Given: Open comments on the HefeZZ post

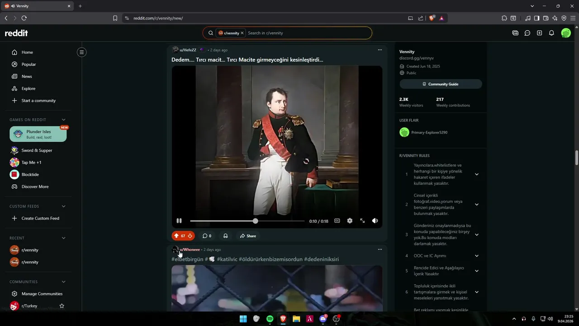Looking at the screenshot, I should [207, 236].
